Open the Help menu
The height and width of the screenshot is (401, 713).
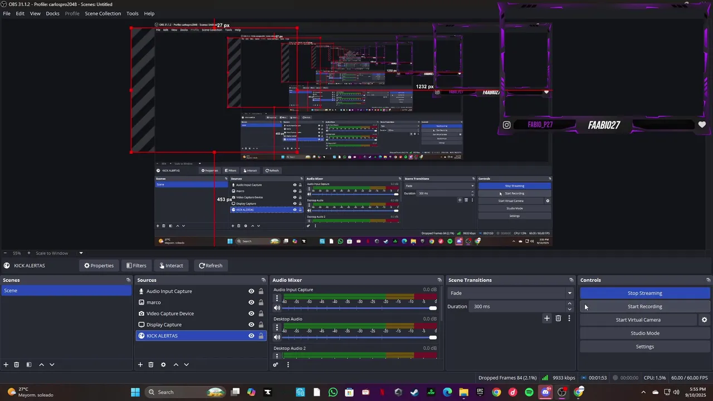click(x=149, y=13)
